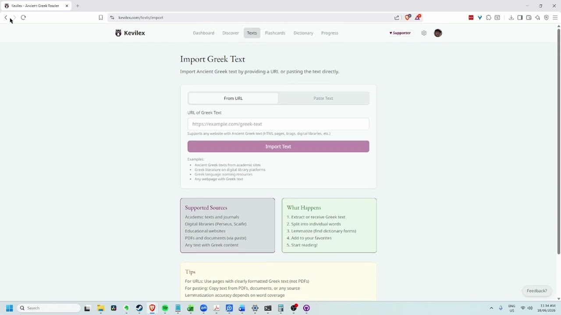Open the Dictionary page
The image size is (561, 315).
click(x=303, y=33)
